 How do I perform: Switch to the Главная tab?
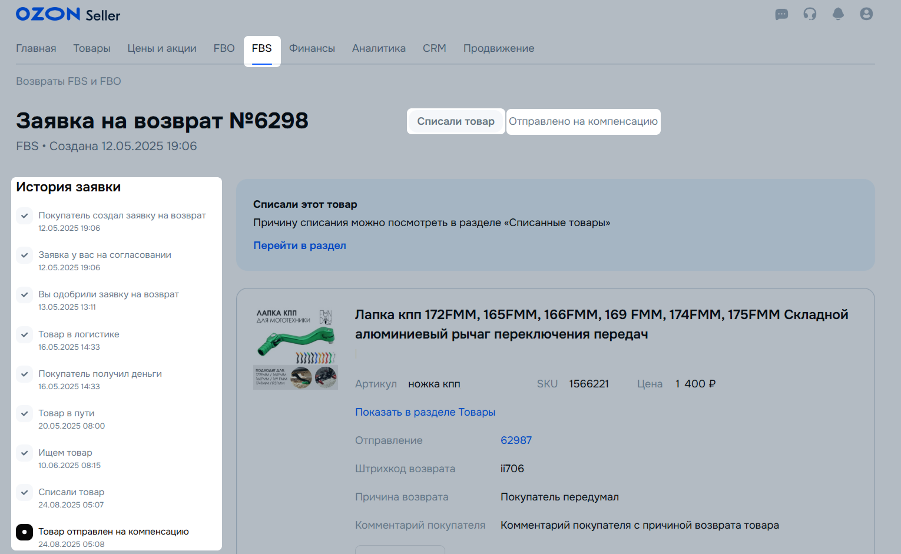(36, 48)
